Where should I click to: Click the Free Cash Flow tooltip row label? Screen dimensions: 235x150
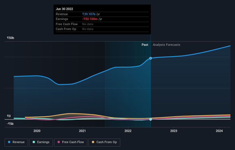[x=67, y=24]
